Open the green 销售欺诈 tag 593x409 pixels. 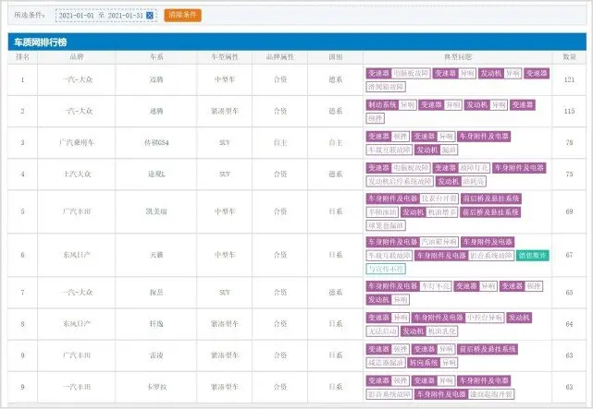coord(532,256)
